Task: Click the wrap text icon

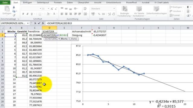Action: click(85, 9)
